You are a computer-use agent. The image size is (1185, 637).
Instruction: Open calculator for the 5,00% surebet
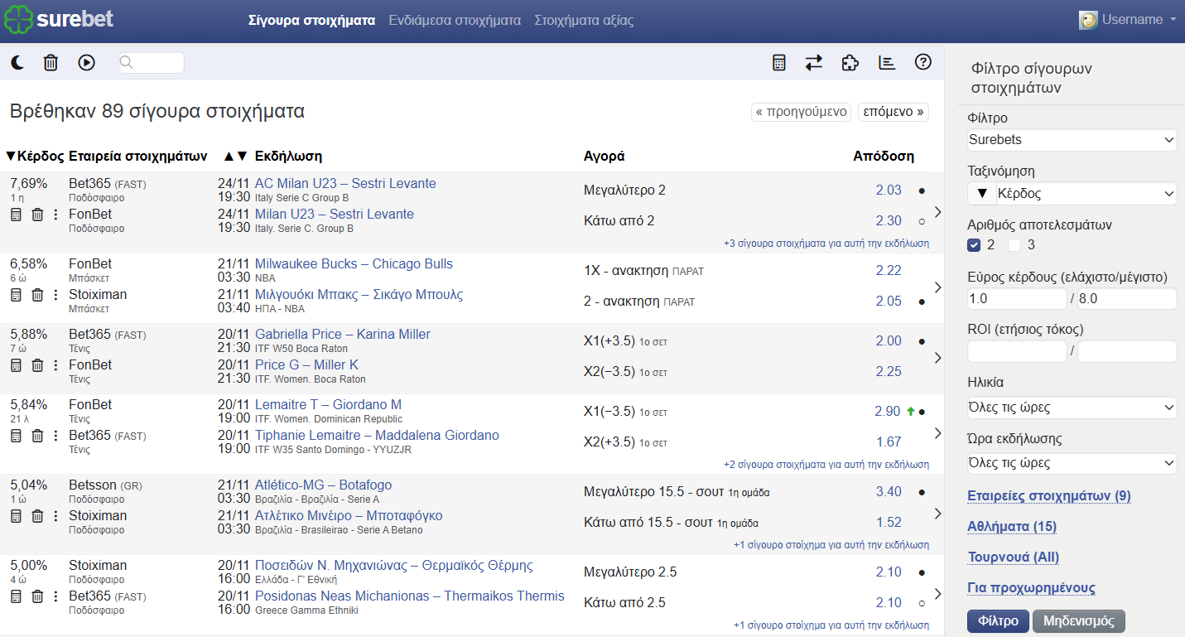(x=16, y=596)
